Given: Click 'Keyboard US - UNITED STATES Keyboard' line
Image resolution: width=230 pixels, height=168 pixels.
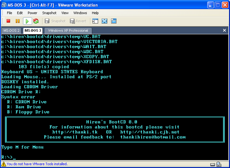Looking at the screenshot, I should click(x=52, y=72).
